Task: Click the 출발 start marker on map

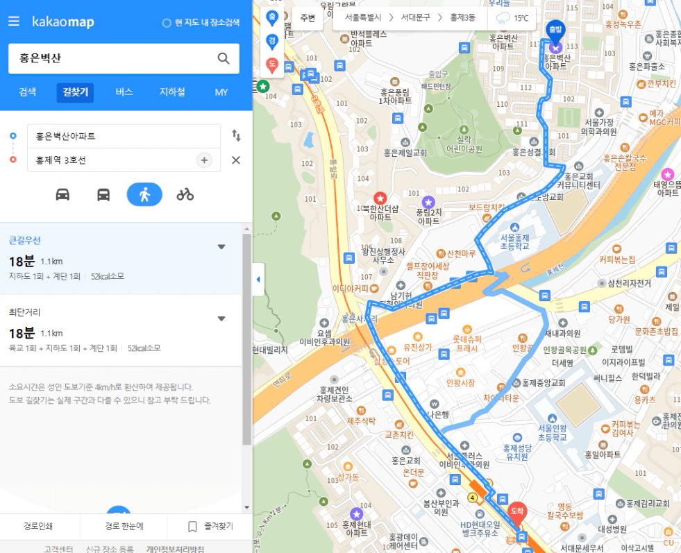Action: pyautogui.click(x=555, y=31)
